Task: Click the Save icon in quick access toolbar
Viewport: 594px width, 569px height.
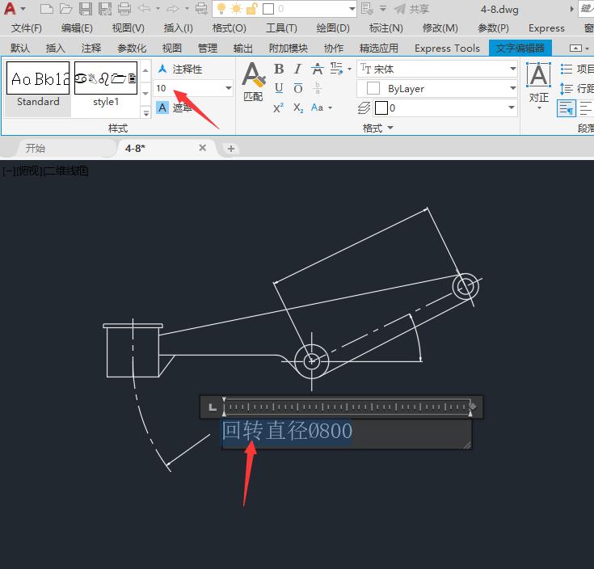Action: coord(85,9)
